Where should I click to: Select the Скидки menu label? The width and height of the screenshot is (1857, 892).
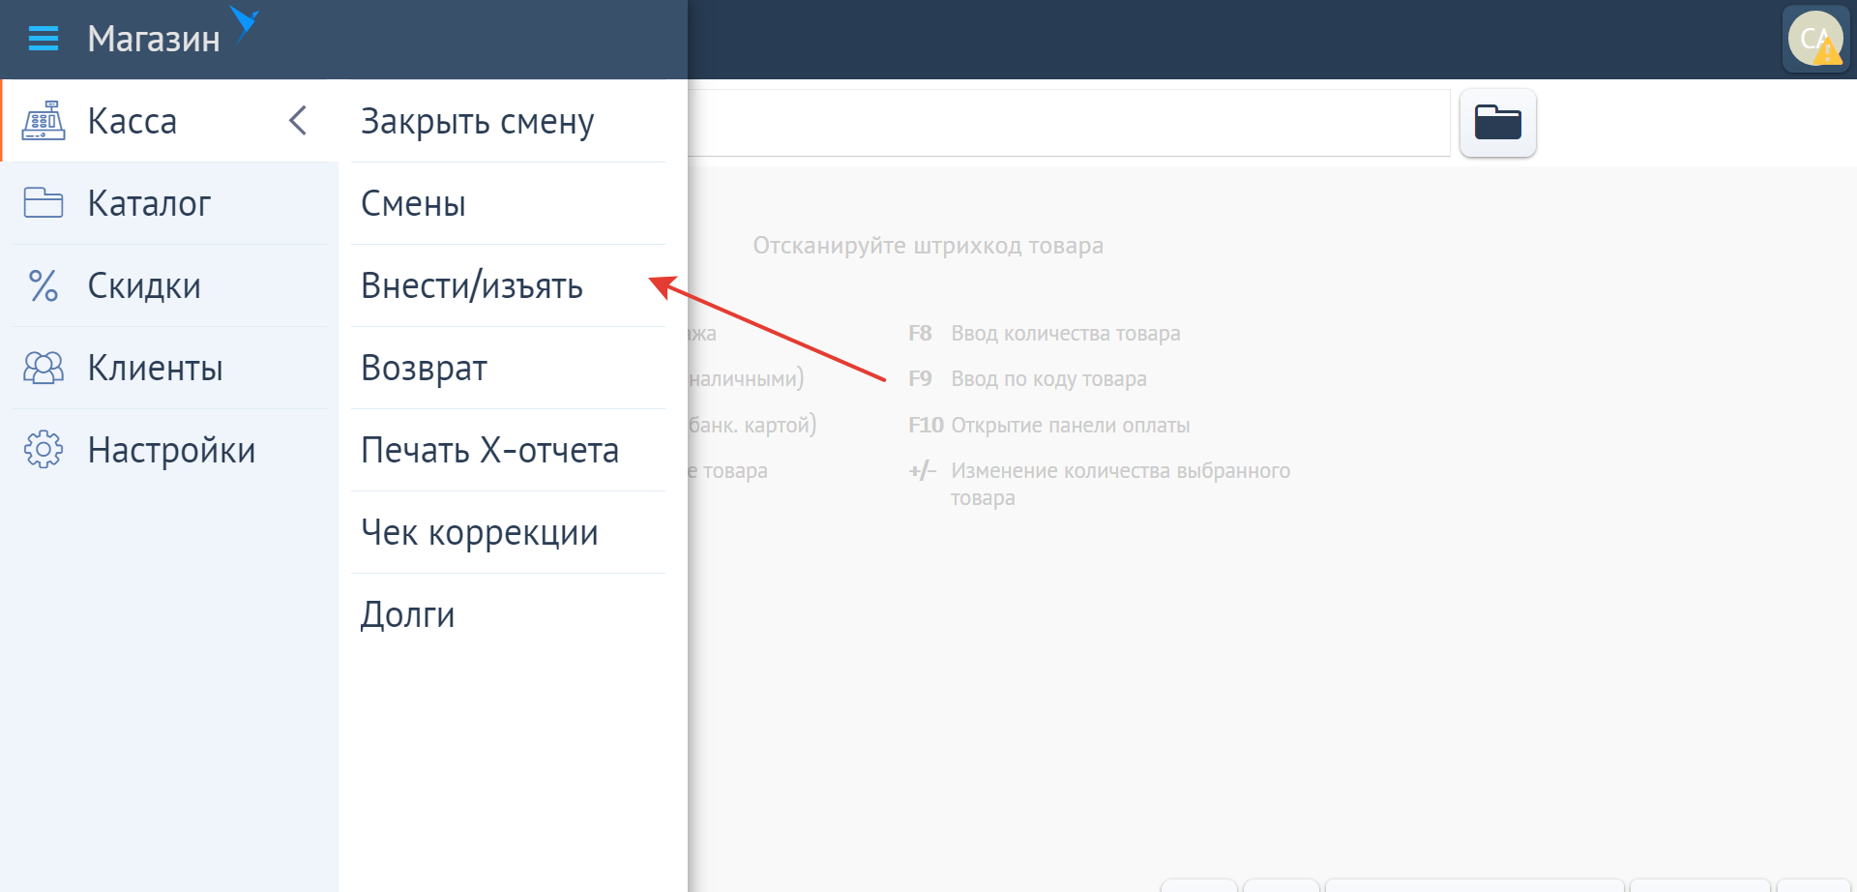(144, 285)
